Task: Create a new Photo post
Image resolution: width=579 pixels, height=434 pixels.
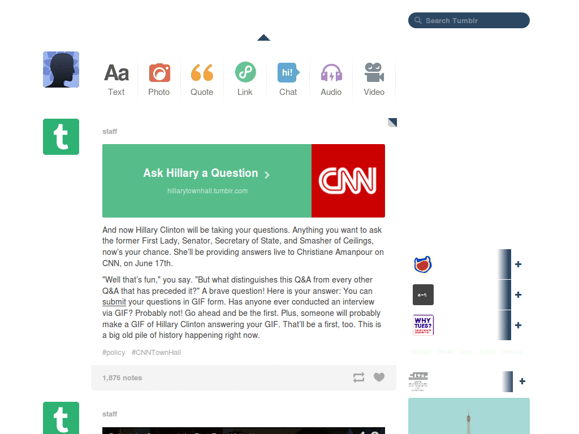Action: click(x=159, y=79)
